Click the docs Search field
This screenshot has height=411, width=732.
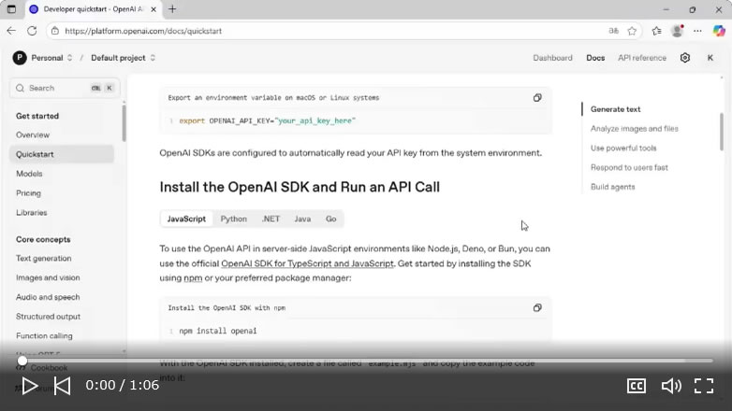pos(65,88)
